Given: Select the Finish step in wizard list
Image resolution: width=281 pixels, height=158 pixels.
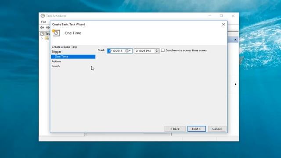Looking at the screenshot, I should pyautogui.click(x=56, y=66).
